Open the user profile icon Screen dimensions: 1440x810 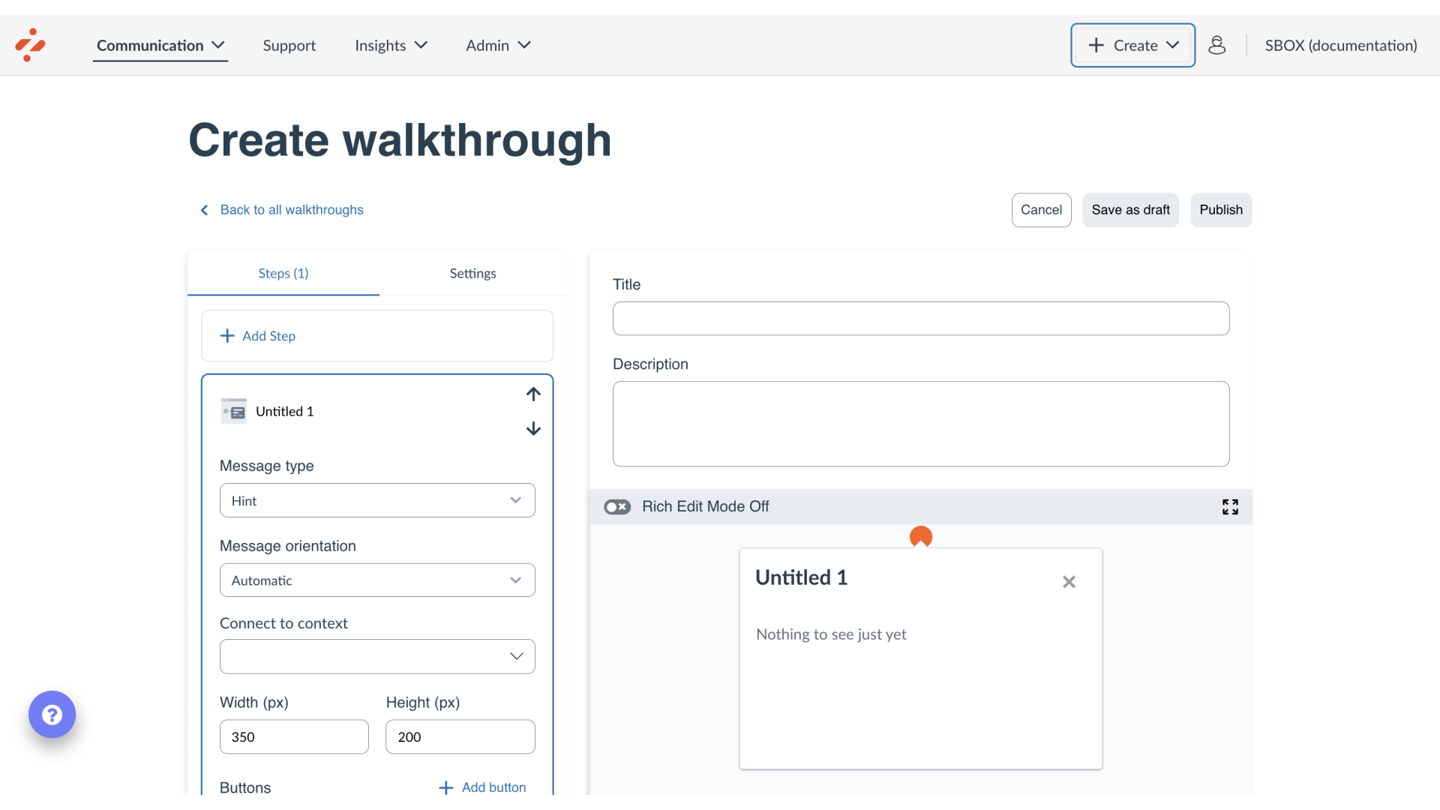[1216, 45]
